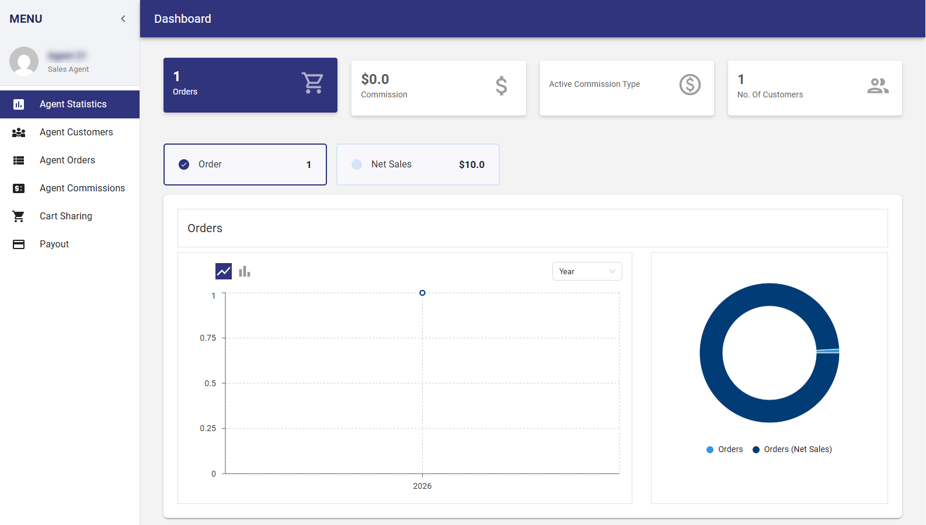Click the 2026 data point on chart
The image size is (926, 525).
pos(422,293)
